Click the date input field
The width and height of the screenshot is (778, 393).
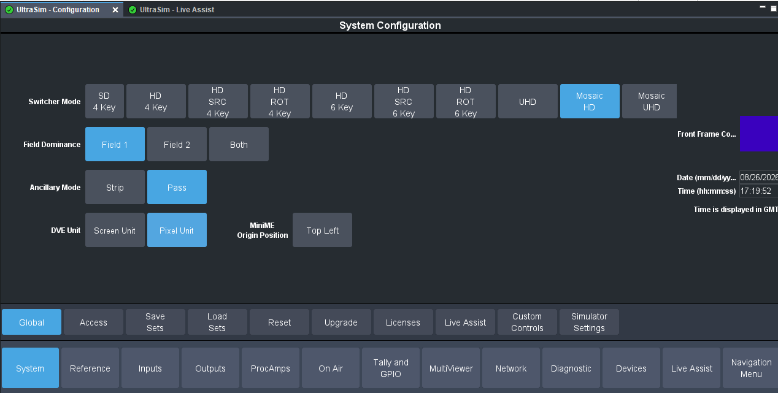point(759,177)
